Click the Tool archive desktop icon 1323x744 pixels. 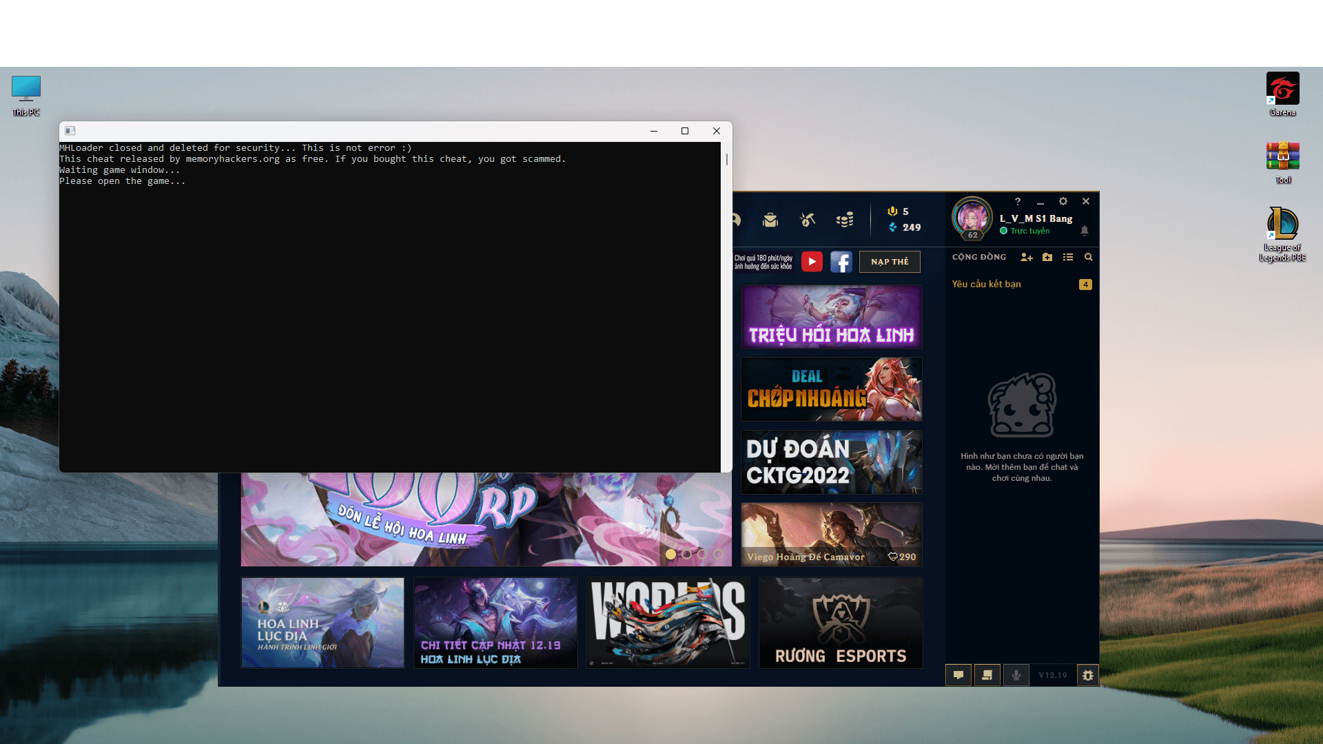1283,163
